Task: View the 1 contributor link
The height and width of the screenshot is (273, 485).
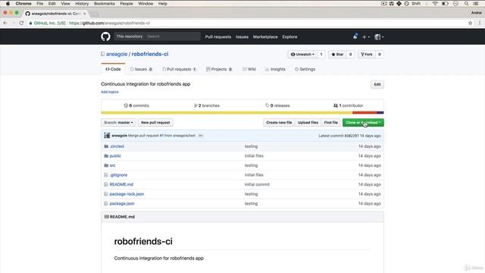Action: (x=348, y=105)
